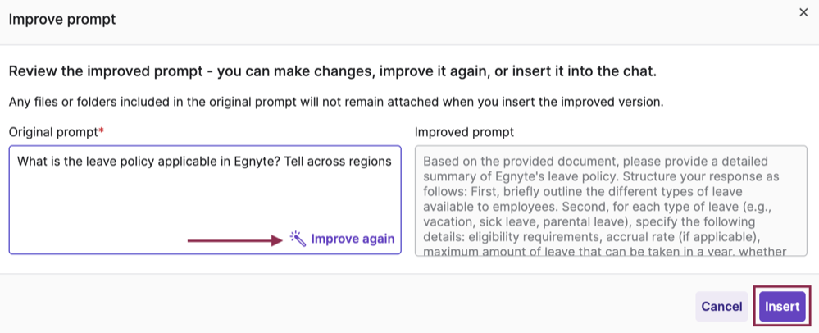This screenshot has width=819, height=333.
Task: Click the Original prompt field label
Action: 53,132
